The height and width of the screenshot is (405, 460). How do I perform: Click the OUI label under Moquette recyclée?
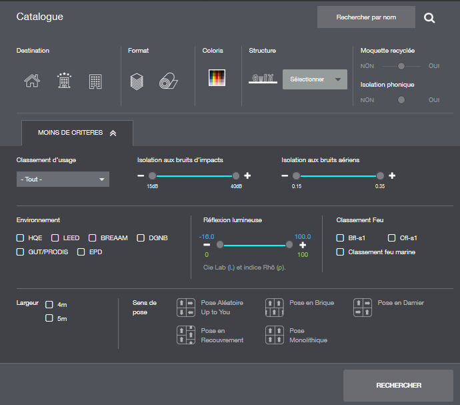click(434, 66)
